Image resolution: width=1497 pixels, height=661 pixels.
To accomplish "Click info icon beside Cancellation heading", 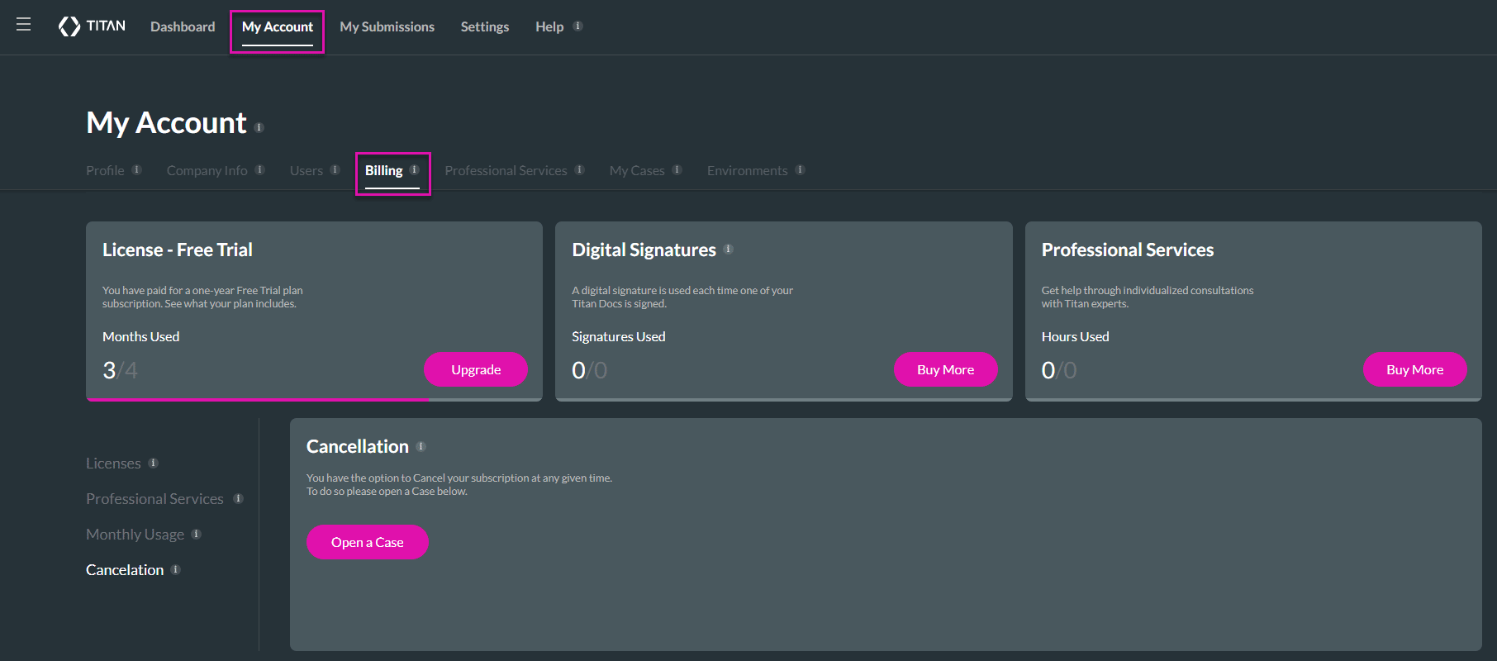I will point(421,446).
